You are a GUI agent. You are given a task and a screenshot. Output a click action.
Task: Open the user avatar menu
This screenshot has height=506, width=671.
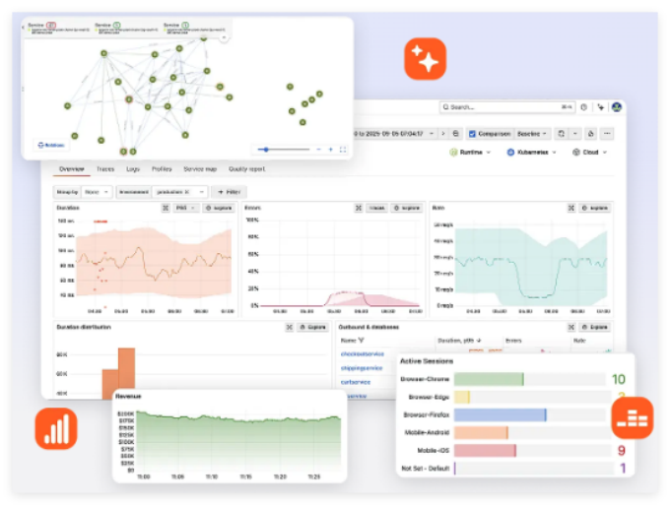click(616, 107)
